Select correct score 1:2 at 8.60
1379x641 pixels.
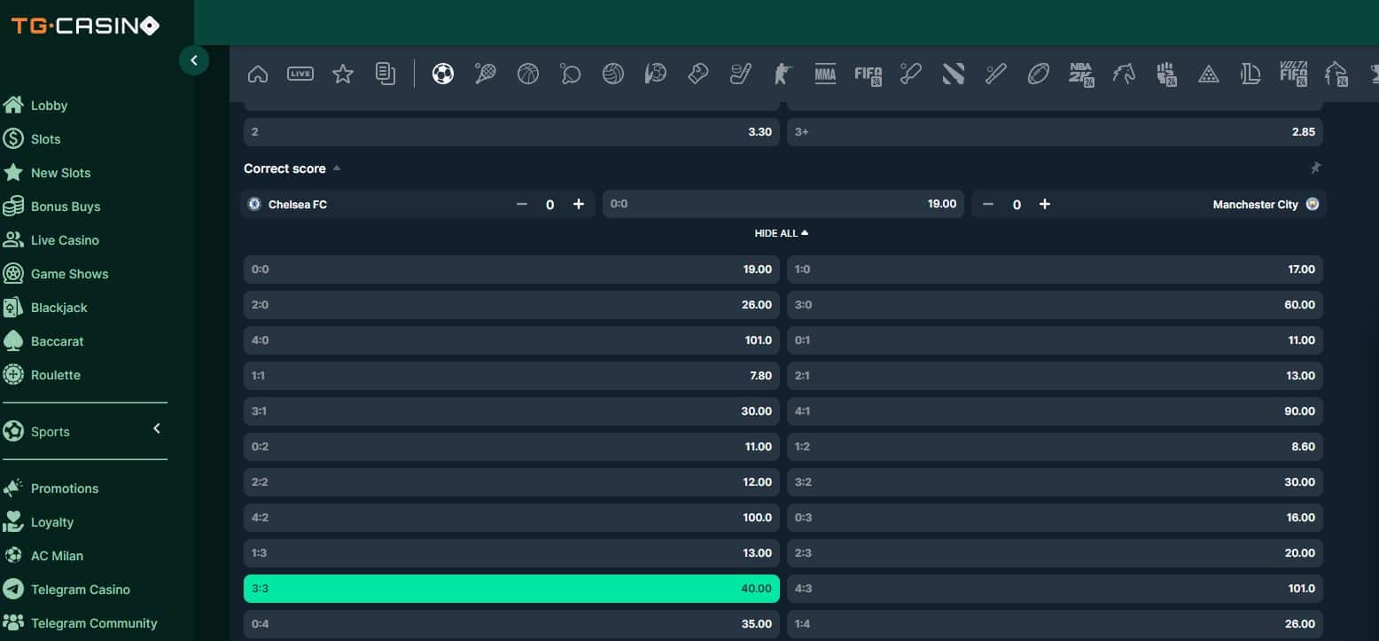pyautogui.click(x=1055, y=447)
